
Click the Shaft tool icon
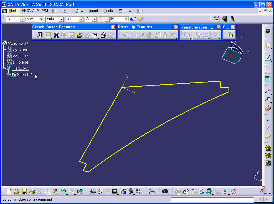click(x=56, y=35)
